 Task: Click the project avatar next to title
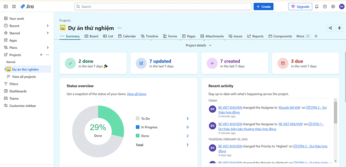63,28
